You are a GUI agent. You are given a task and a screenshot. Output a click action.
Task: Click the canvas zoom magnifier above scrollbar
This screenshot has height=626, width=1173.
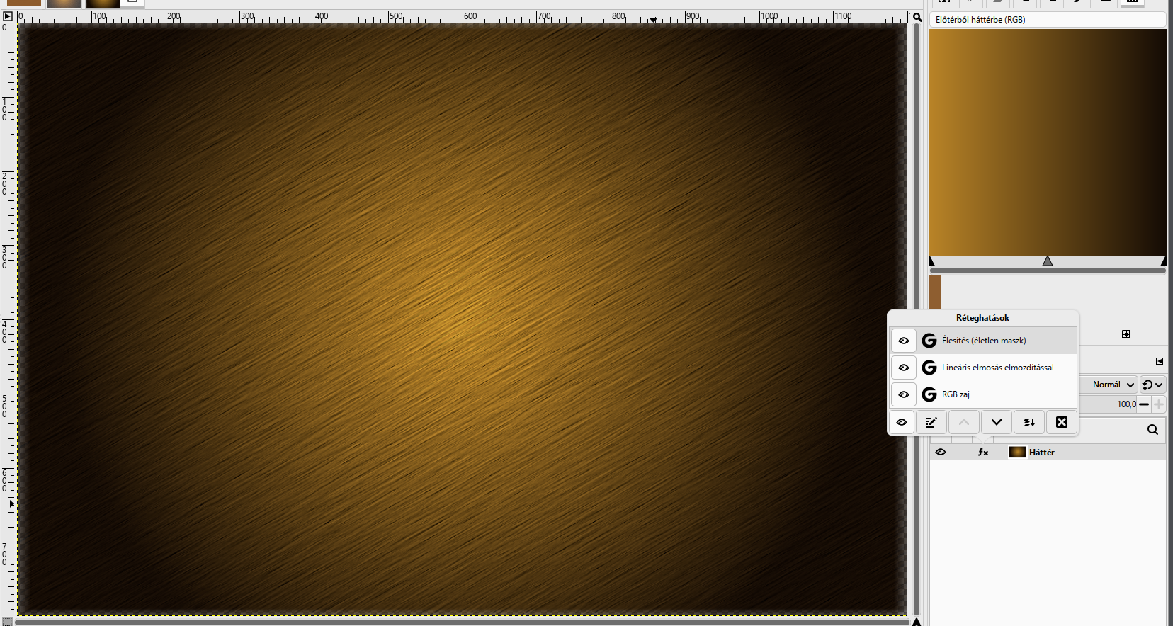pyautogui.click(x=917, y=17)
